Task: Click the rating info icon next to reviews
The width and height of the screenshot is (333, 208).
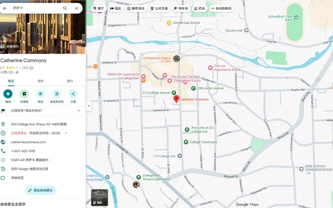Action: (x=31, y=68)
